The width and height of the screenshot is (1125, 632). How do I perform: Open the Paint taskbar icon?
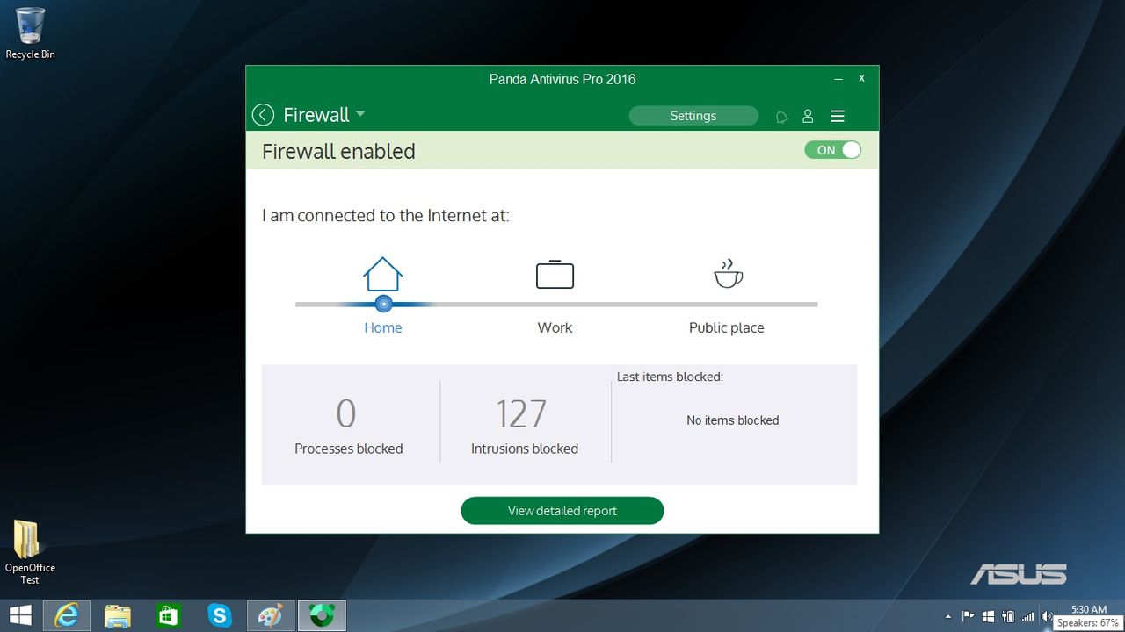[270, 615]
